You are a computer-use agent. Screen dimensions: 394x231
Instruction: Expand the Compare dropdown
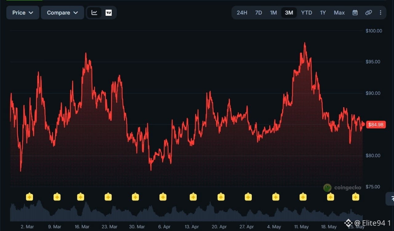pos(62,13)
